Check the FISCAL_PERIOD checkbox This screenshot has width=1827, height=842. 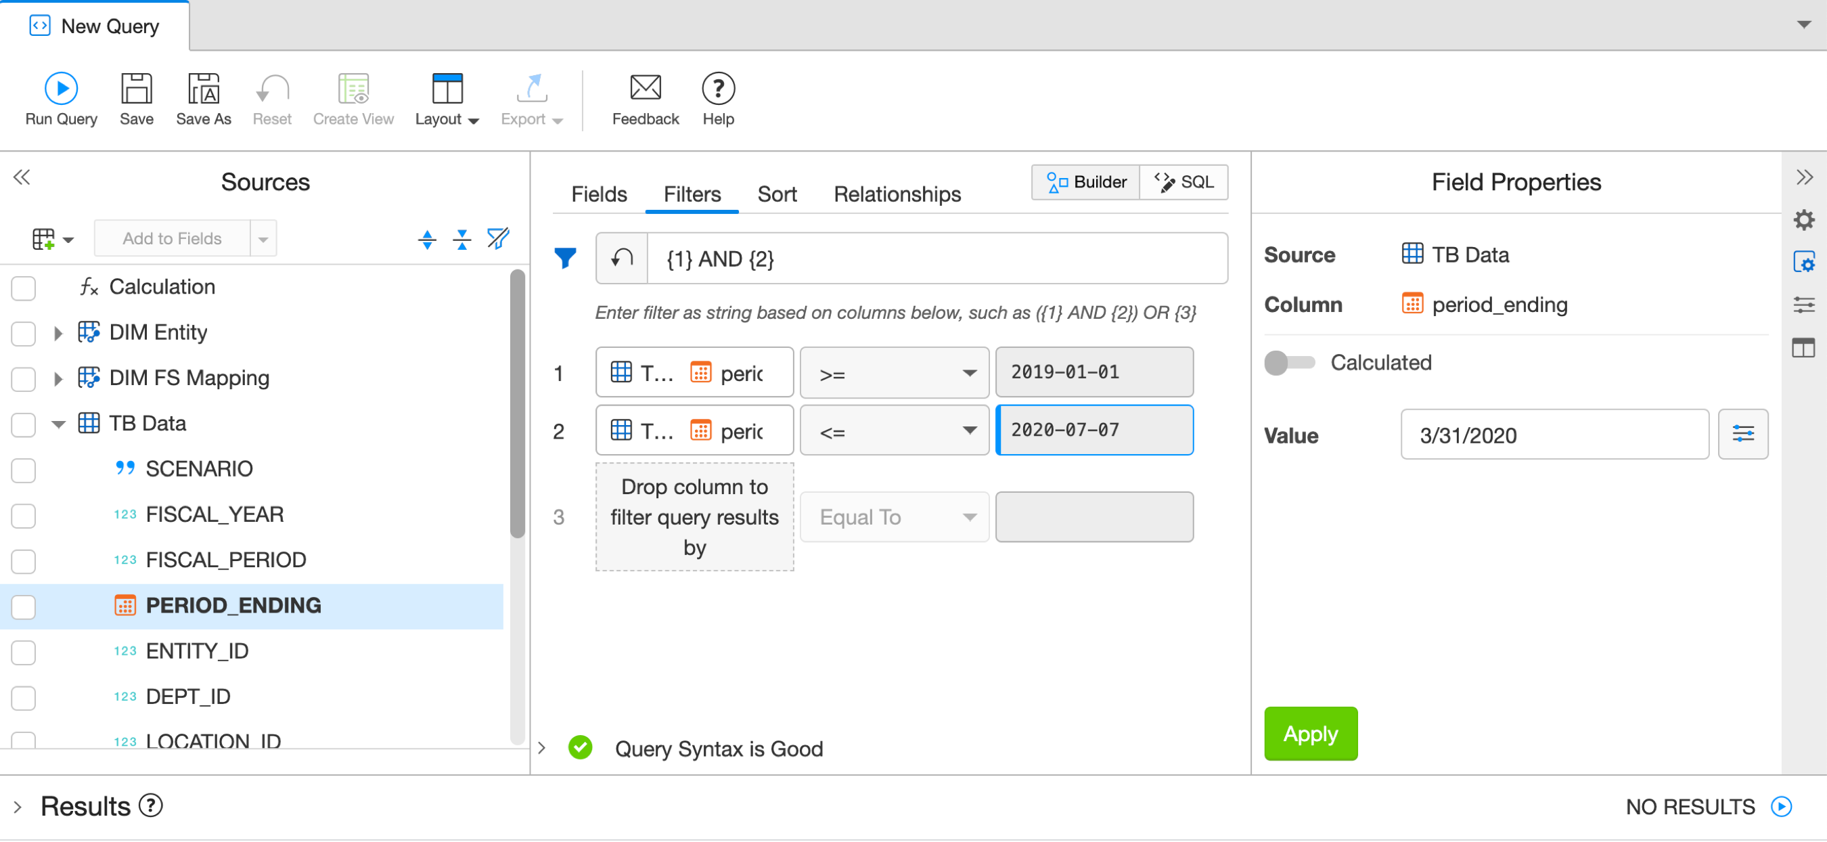click(x=24, y=561)
